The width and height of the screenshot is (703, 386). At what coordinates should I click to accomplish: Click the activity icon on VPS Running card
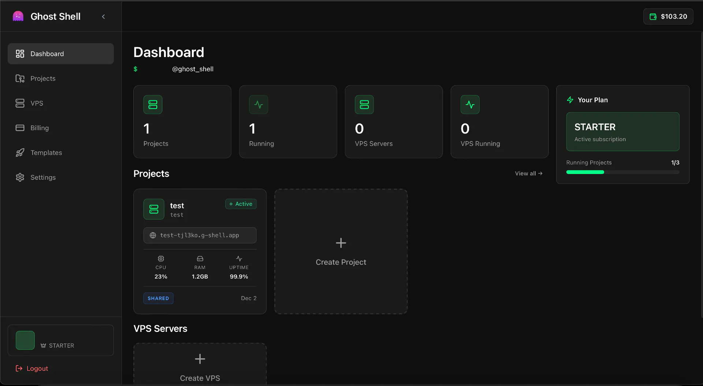tap(470, 105)
